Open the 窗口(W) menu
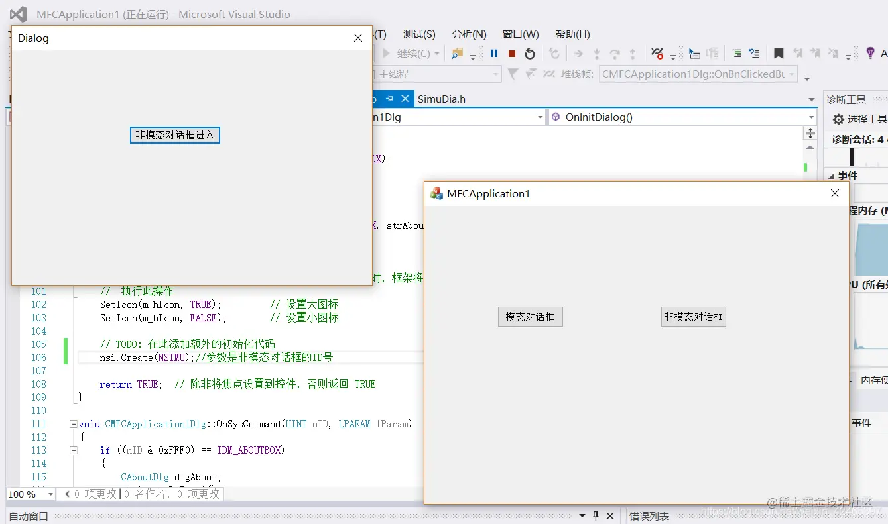Screen dimensions: 888x524 coord(521,34)
